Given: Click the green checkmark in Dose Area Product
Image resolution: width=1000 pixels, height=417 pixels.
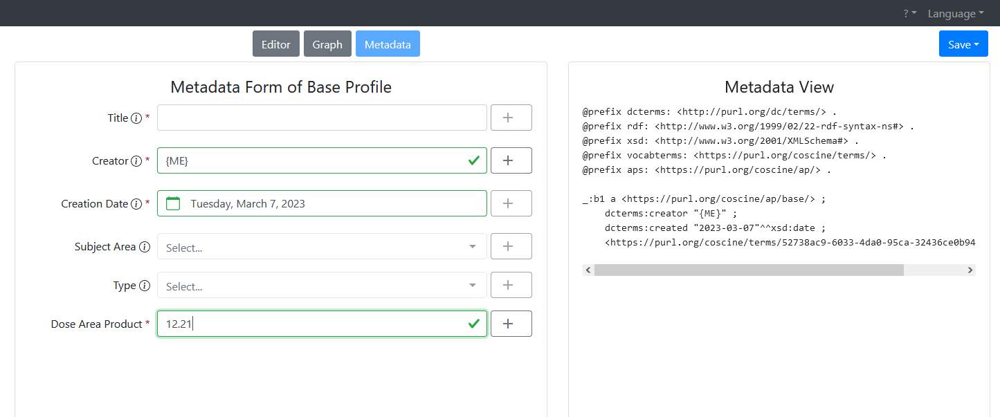Looking at the screenshot, I should tap(474, 324).
